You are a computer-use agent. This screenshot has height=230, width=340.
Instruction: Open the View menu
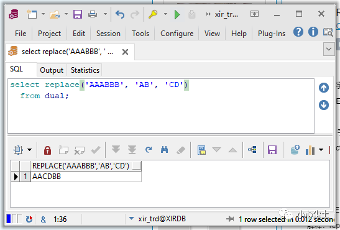212,34
